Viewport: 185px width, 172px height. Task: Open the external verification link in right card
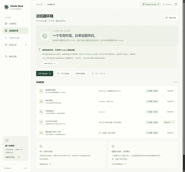click(x=119, y=164)
